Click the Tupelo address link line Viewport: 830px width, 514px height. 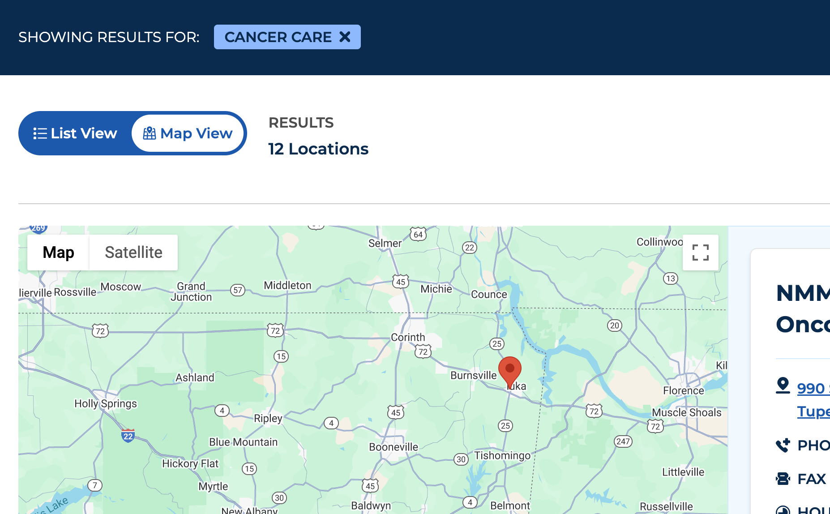coord(813,411)
